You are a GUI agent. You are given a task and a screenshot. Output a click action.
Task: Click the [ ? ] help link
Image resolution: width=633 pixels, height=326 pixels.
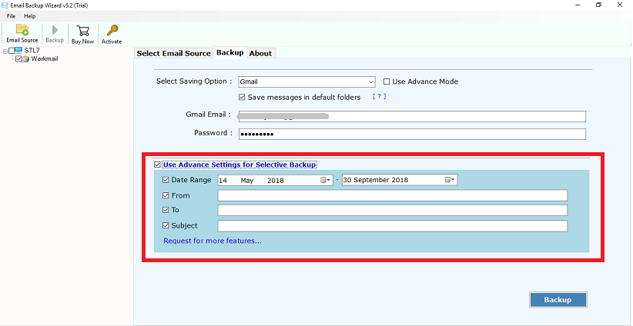(x=379, y=97)
